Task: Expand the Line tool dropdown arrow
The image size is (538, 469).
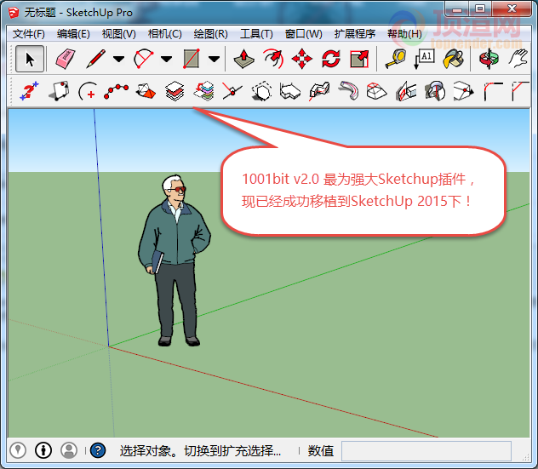Action: coord(118,60)
